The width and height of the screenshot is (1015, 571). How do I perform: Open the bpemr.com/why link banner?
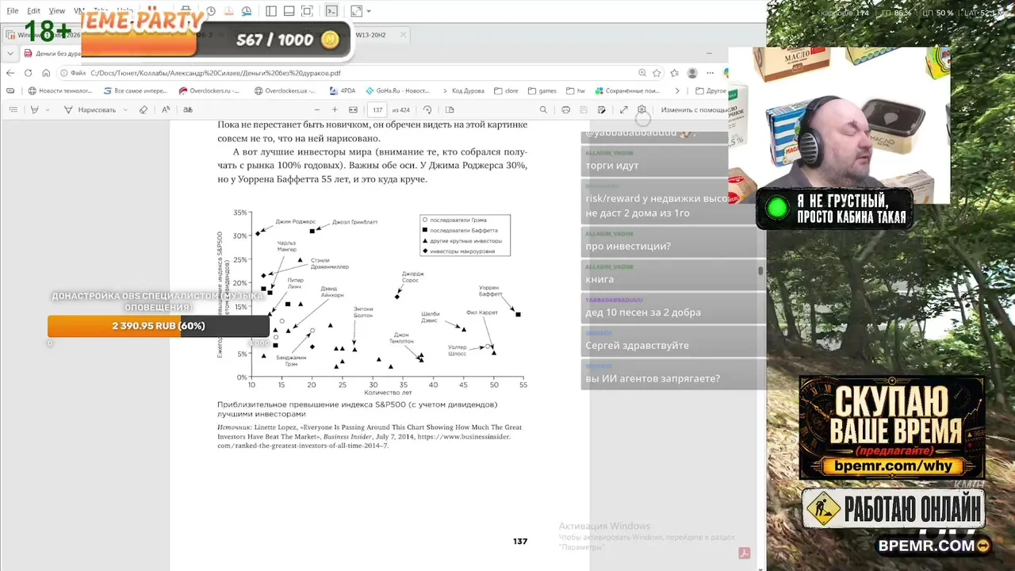click(x=892, y=466)
